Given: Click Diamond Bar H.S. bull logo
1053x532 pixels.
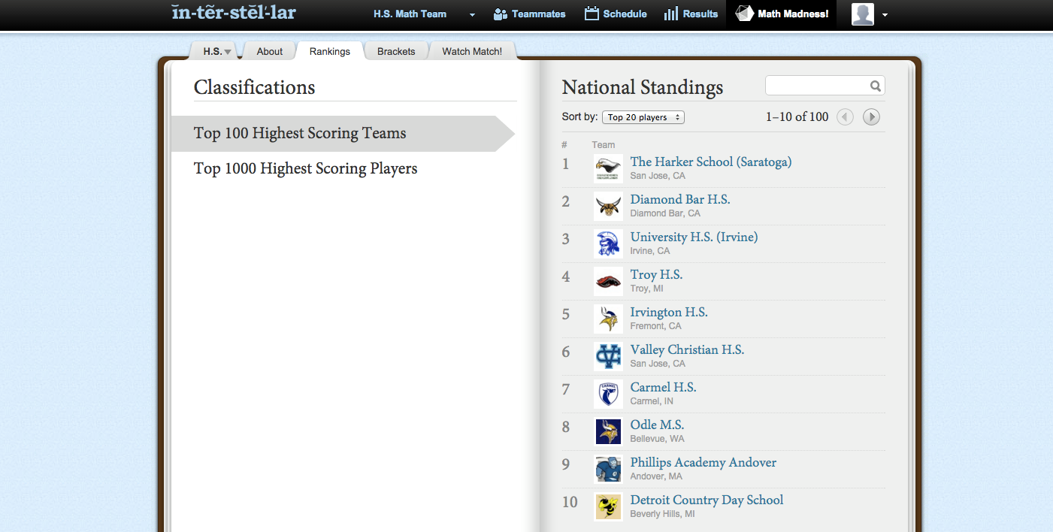Looking at the screenshot, I should click(608, 206).
